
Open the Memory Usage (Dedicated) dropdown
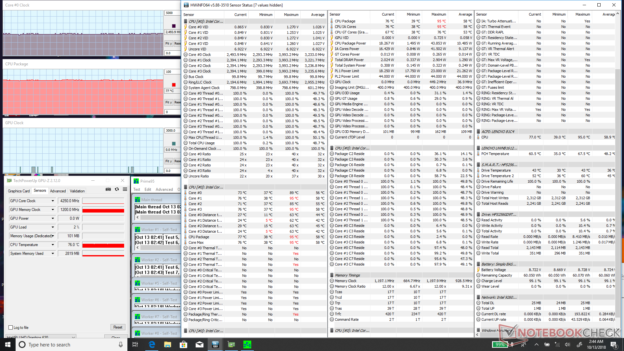(x=53, y=236)
